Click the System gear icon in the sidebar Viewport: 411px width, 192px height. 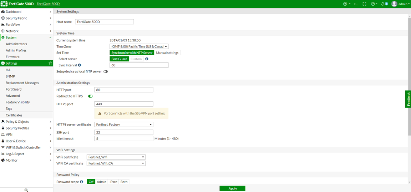coord(3,37)
